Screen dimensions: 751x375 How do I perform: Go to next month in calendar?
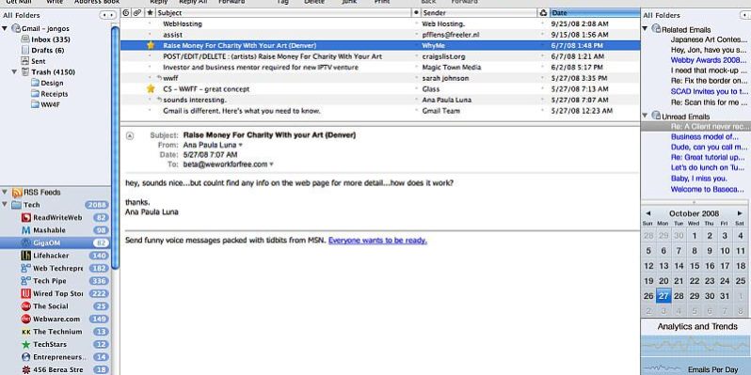click(740, 213)
